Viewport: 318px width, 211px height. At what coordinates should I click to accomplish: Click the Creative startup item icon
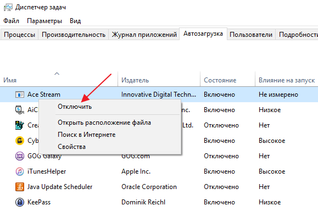tap(20, 125)
